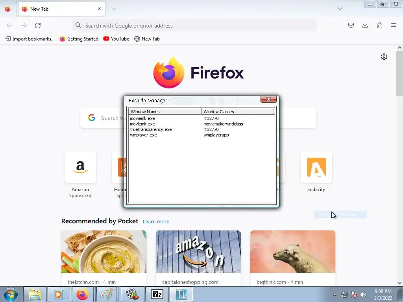The height and width of the screenshot is (302, 403).
Task: Select the wmplayer.exe row
Action: 201,135
